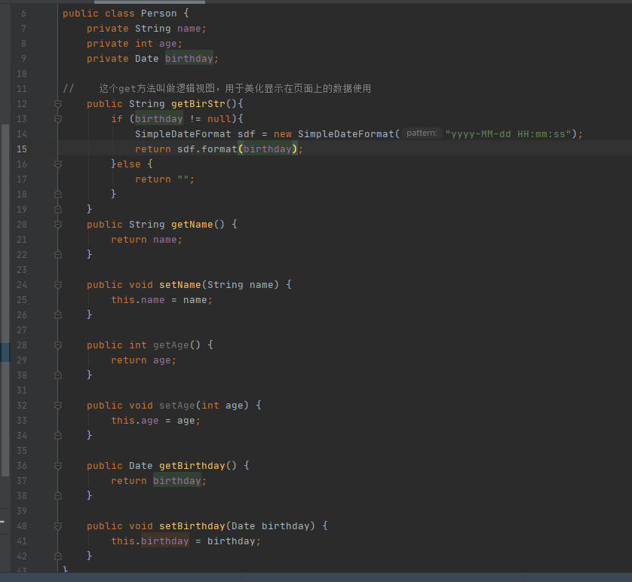Click the horizontal scrollbar thumb at top

pyautogui.click(x=149, y=2)
